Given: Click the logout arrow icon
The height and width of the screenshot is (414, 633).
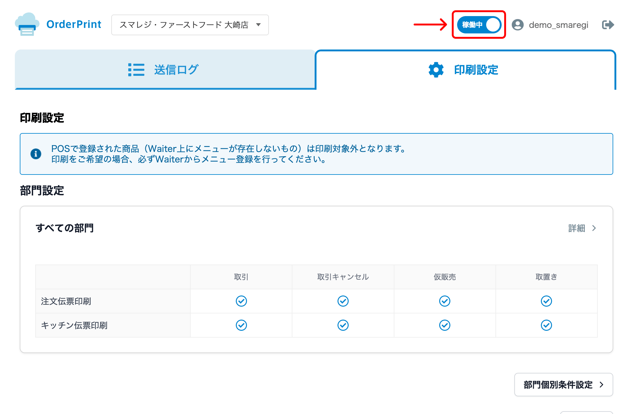Looking at the screenshot, I should 608,25.
